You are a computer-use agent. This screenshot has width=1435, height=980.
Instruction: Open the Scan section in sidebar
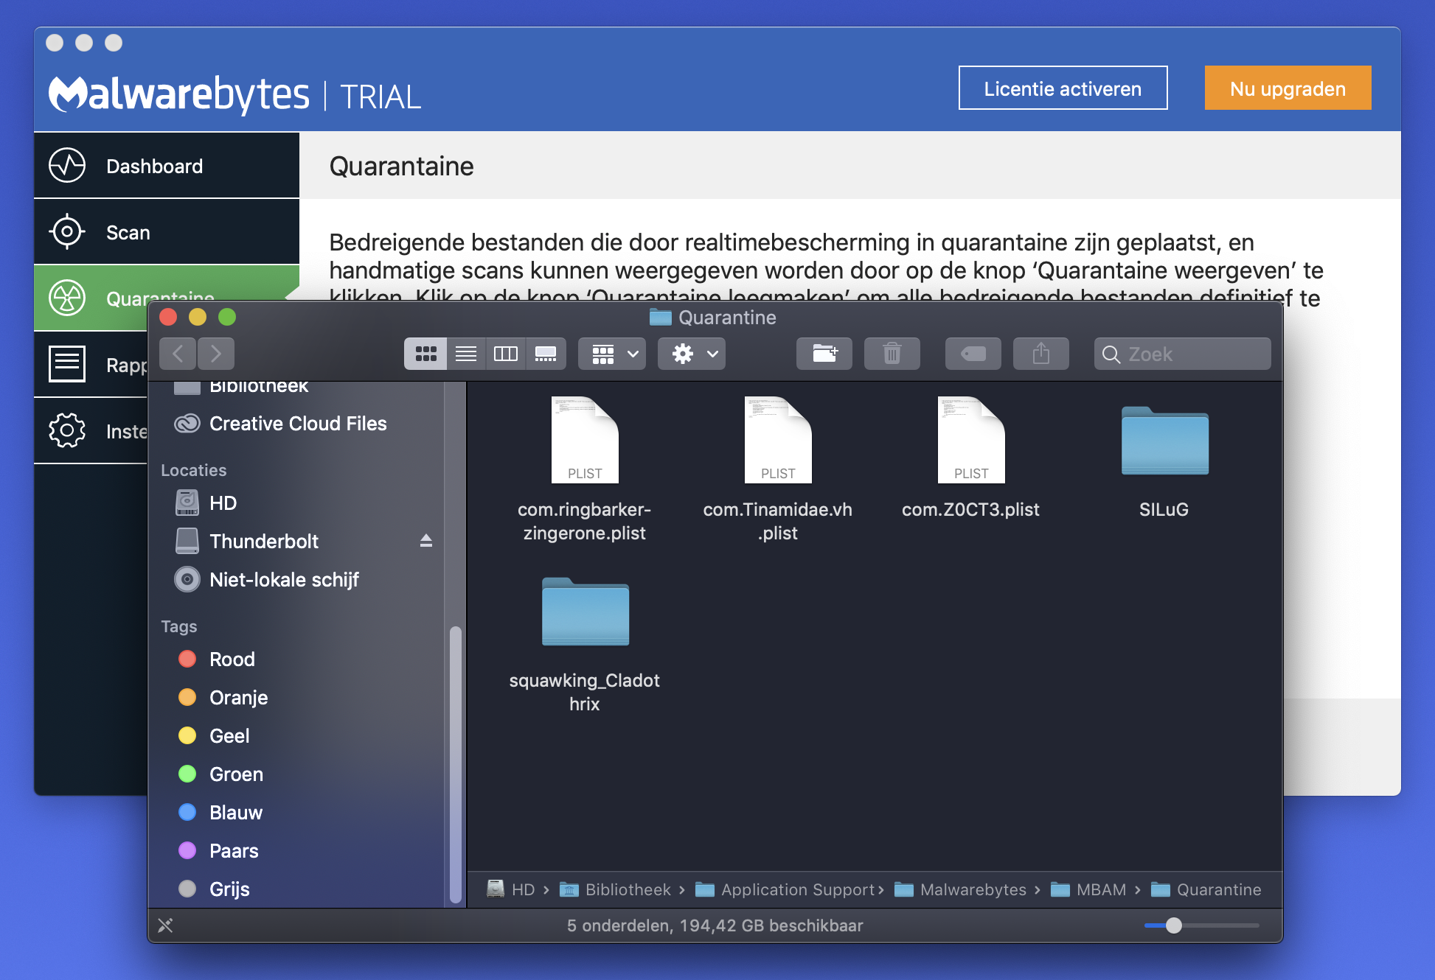click(128, 232)
